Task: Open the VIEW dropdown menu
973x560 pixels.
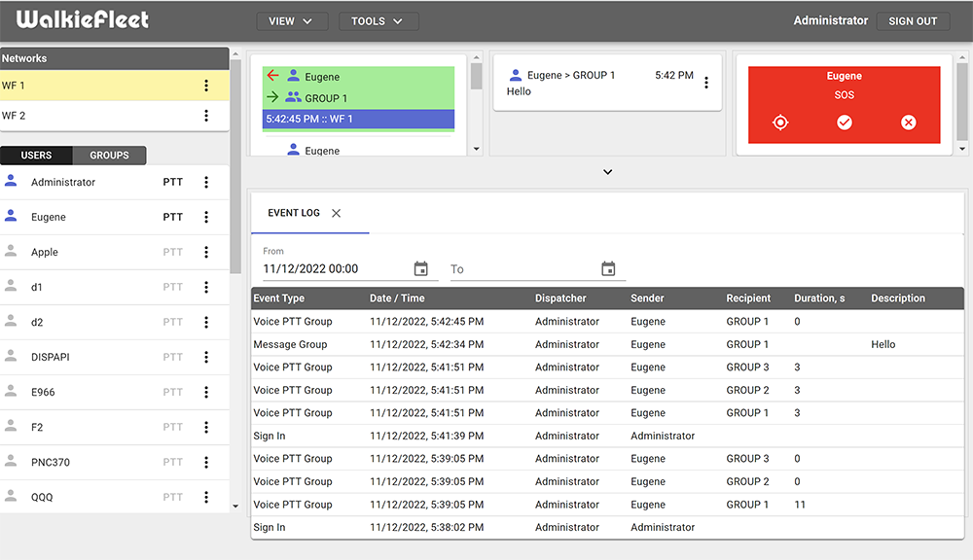Action: point(292,20)
